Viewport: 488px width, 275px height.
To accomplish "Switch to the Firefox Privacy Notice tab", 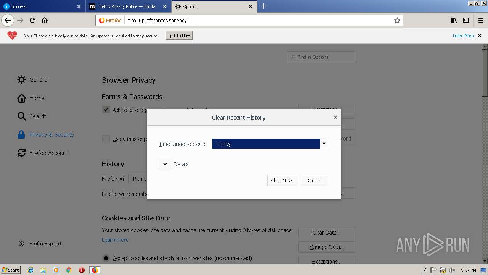I will click(128, 6).
